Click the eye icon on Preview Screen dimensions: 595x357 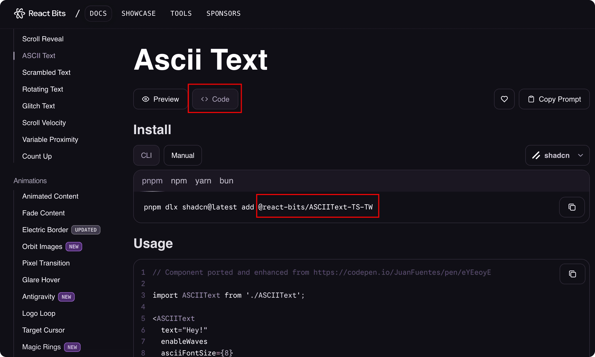146,99
